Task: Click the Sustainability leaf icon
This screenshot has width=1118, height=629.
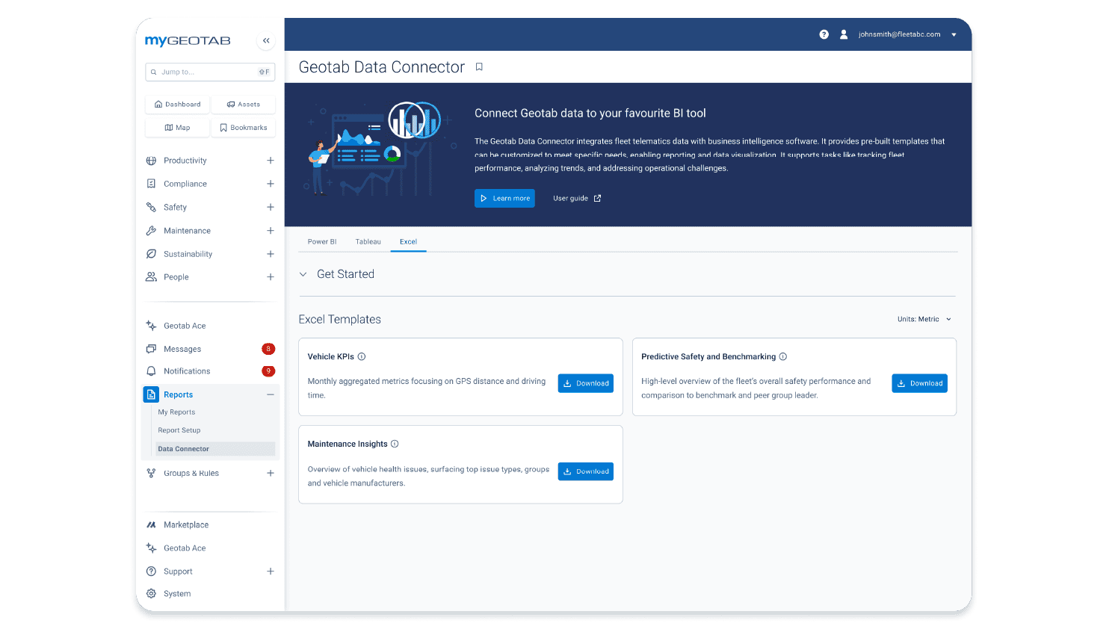Action: [x=151, y=254]
